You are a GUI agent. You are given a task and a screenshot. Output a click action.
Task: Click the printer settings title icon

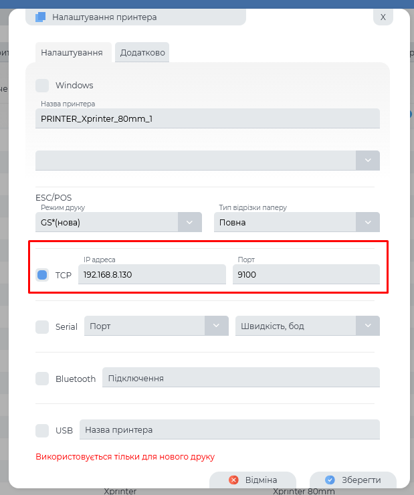point(41,17)
